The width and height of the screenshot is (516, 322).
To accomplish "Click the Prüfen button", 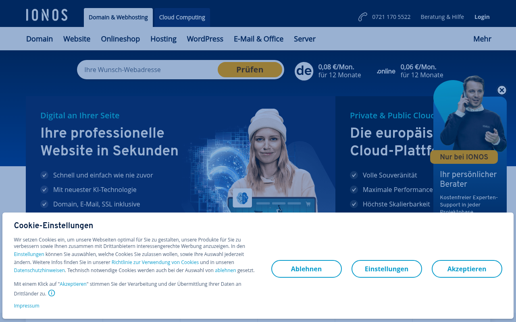I will [250, 70].
